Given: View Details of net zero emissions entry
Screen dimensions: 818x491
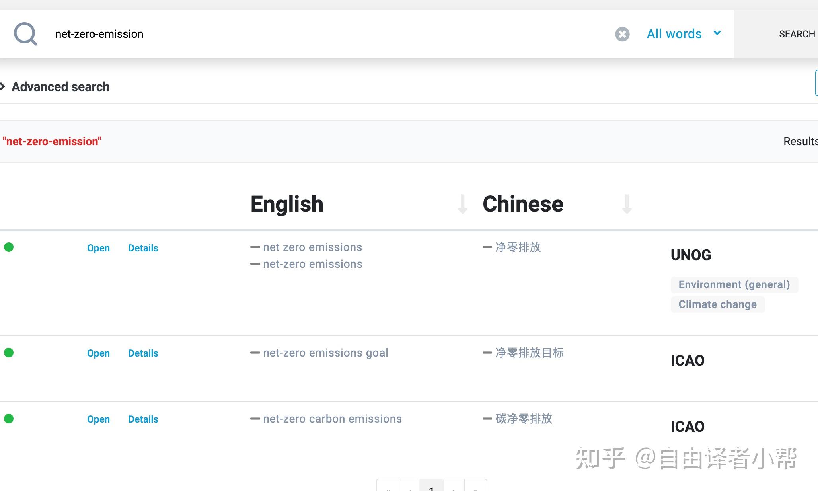Looking at the screenshot, I should point(143,248).
